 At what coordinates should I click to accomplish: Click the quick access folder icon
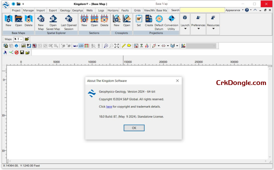pos(18,4)
